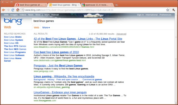Open International settings link
178x105 pixels.
[152, 15]
